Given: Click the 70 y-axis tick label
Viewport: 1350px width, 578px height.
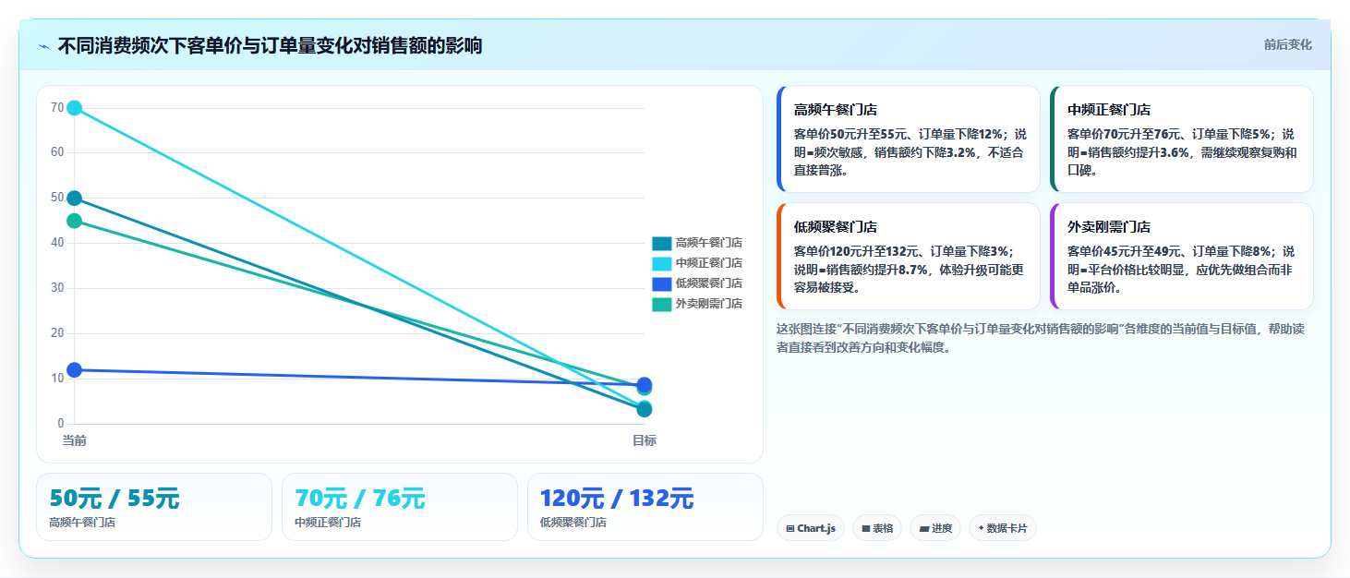Looking at the screenshot, I should click(x=57, y=108).
